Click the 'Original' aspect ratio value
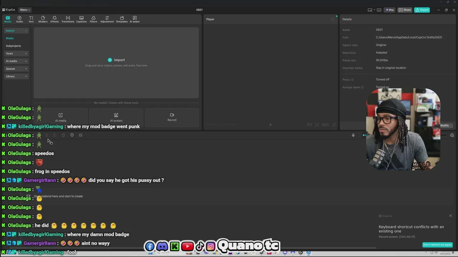Screen dimensions: 458x257 tap(381, 45)
